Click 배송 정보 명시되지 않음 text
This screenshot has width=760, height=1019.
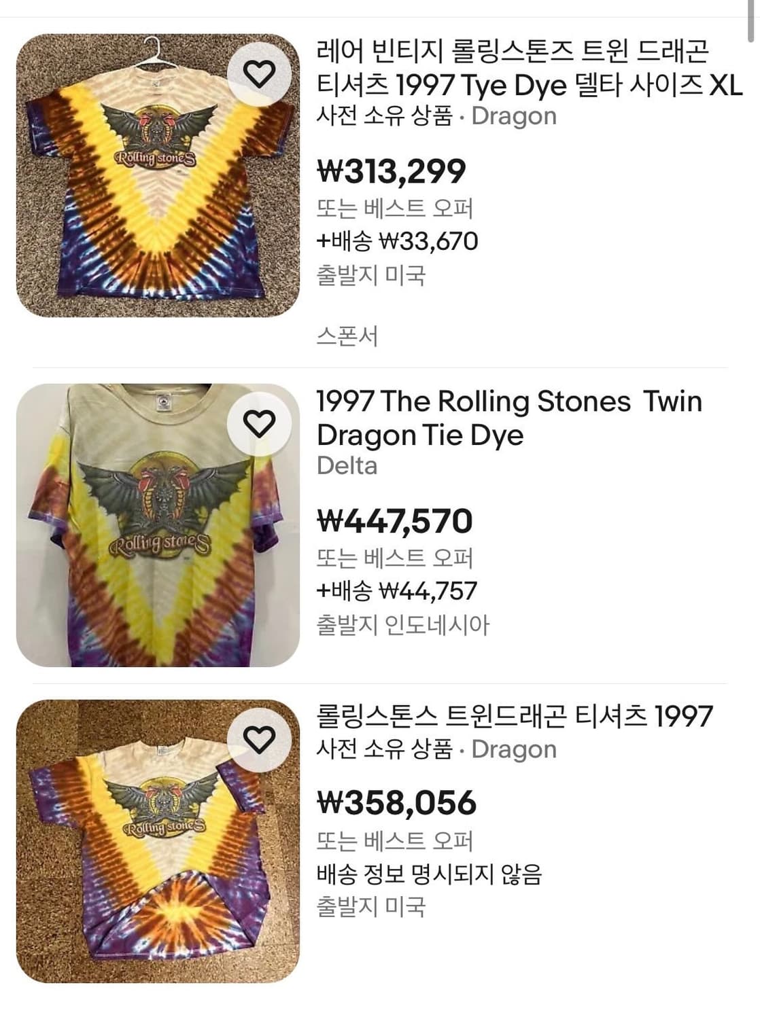429,874
